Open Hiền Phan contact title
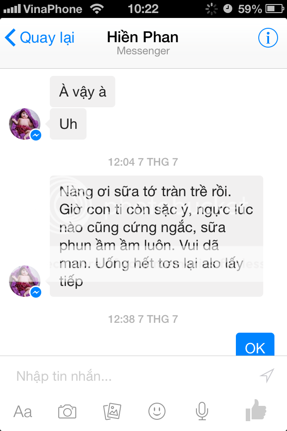287x431 pixels. point(143,37)
